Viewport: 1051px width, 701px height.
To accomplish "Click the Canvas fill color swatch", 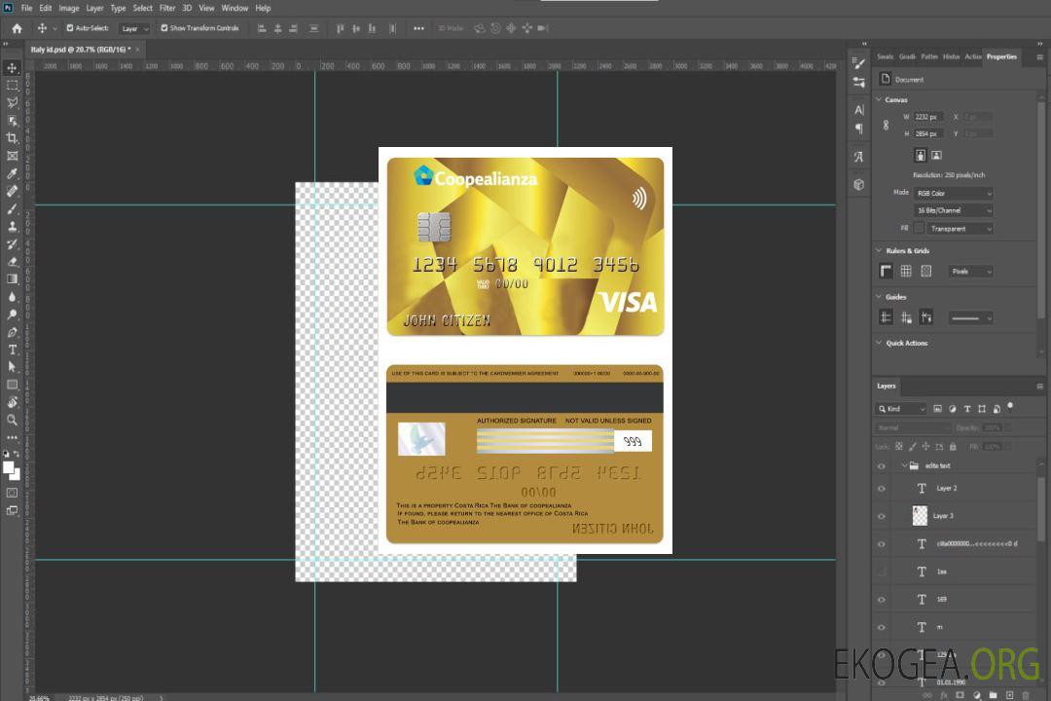I will click(919, 228).
